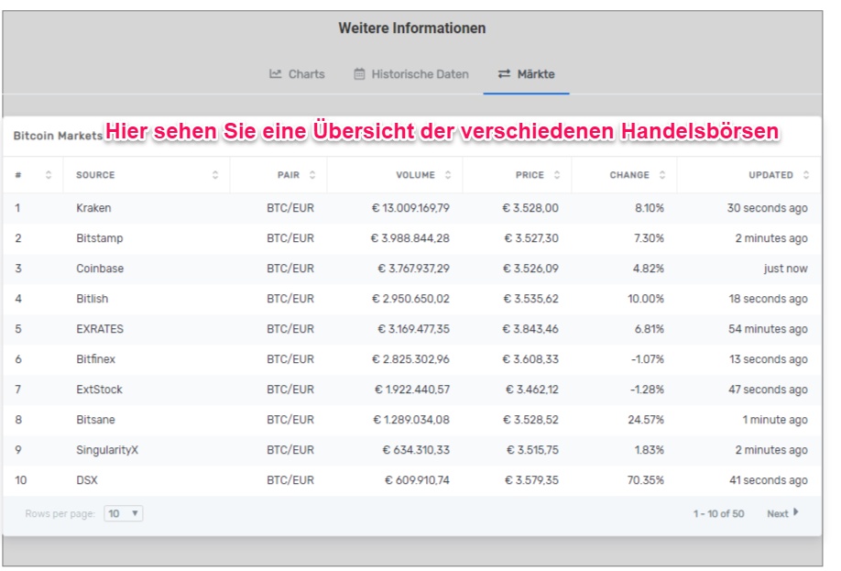
Task: Sort the table by the # column arrows
Action: tap(49, 175)
